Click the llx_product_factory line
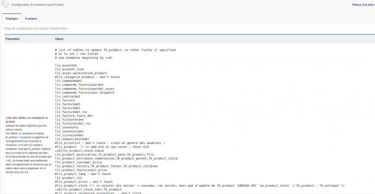 (106, 166)
